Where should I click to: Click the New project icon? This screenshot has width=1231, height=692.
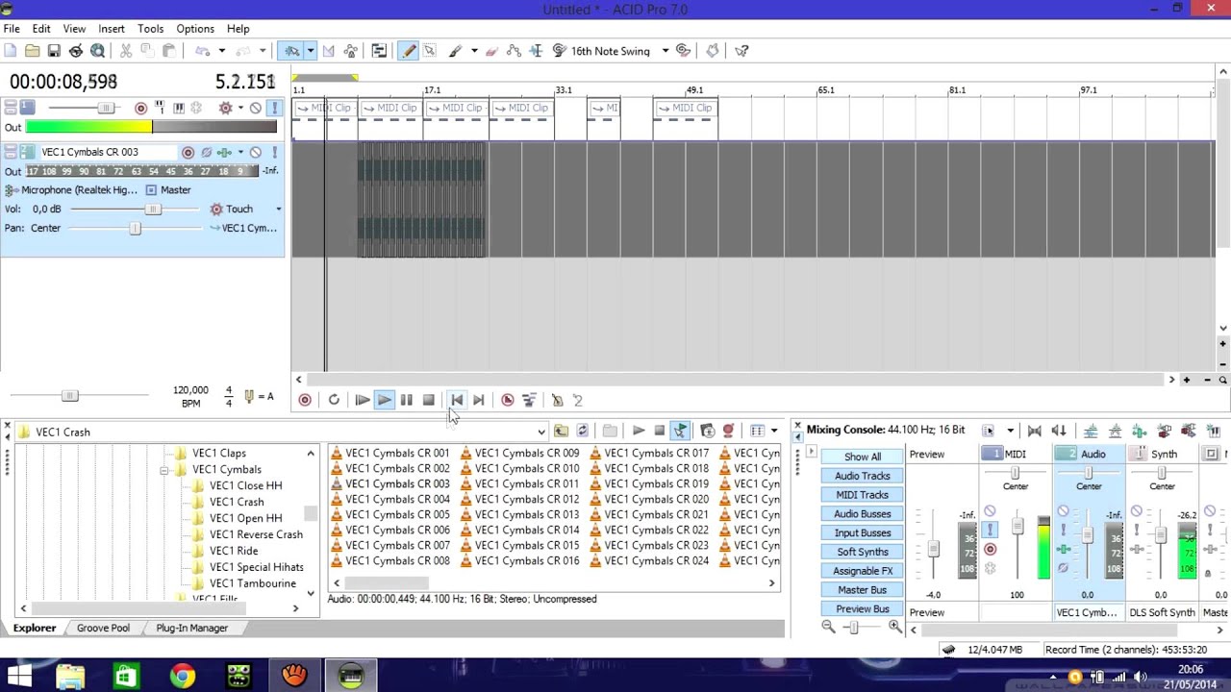11,51
